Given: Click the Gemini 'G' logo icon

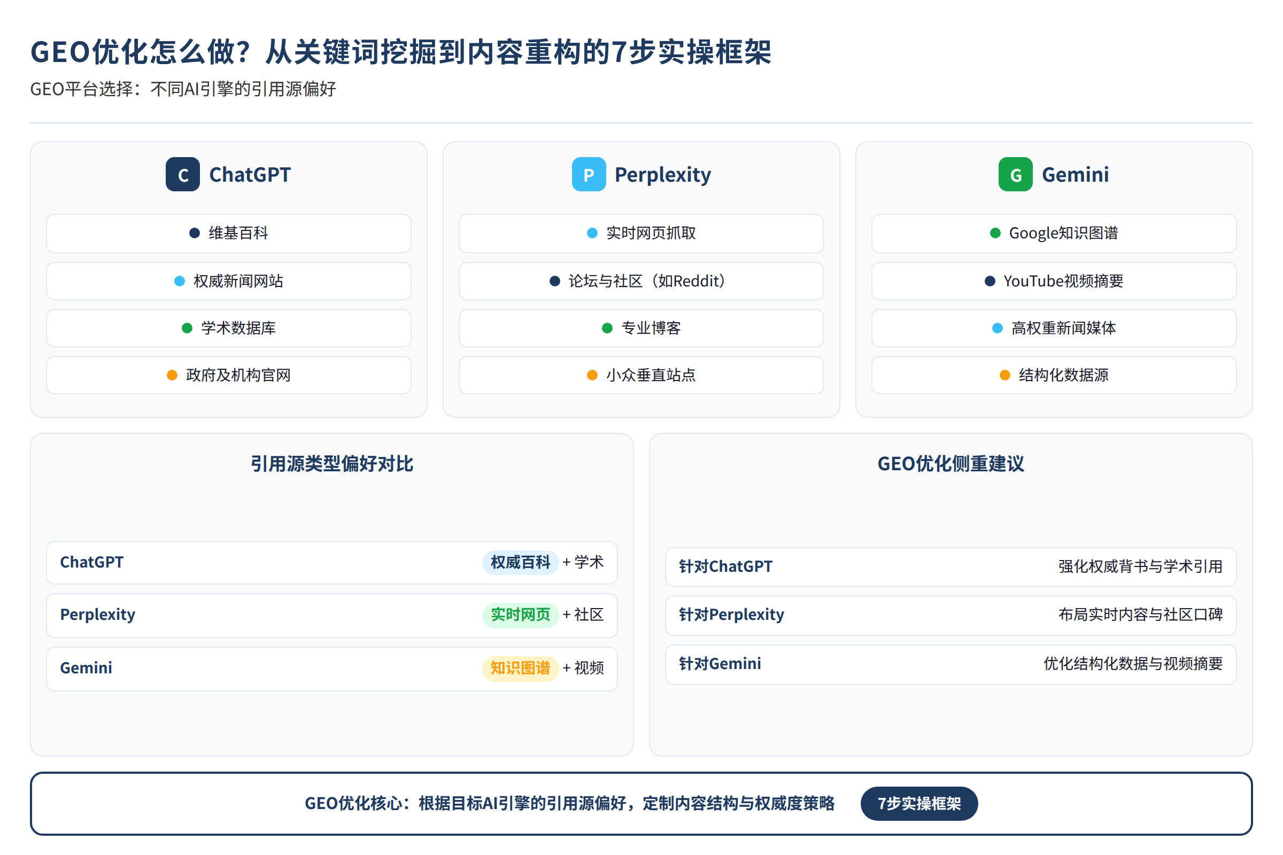Looking at the screenshot, I should pos(1015,175).
